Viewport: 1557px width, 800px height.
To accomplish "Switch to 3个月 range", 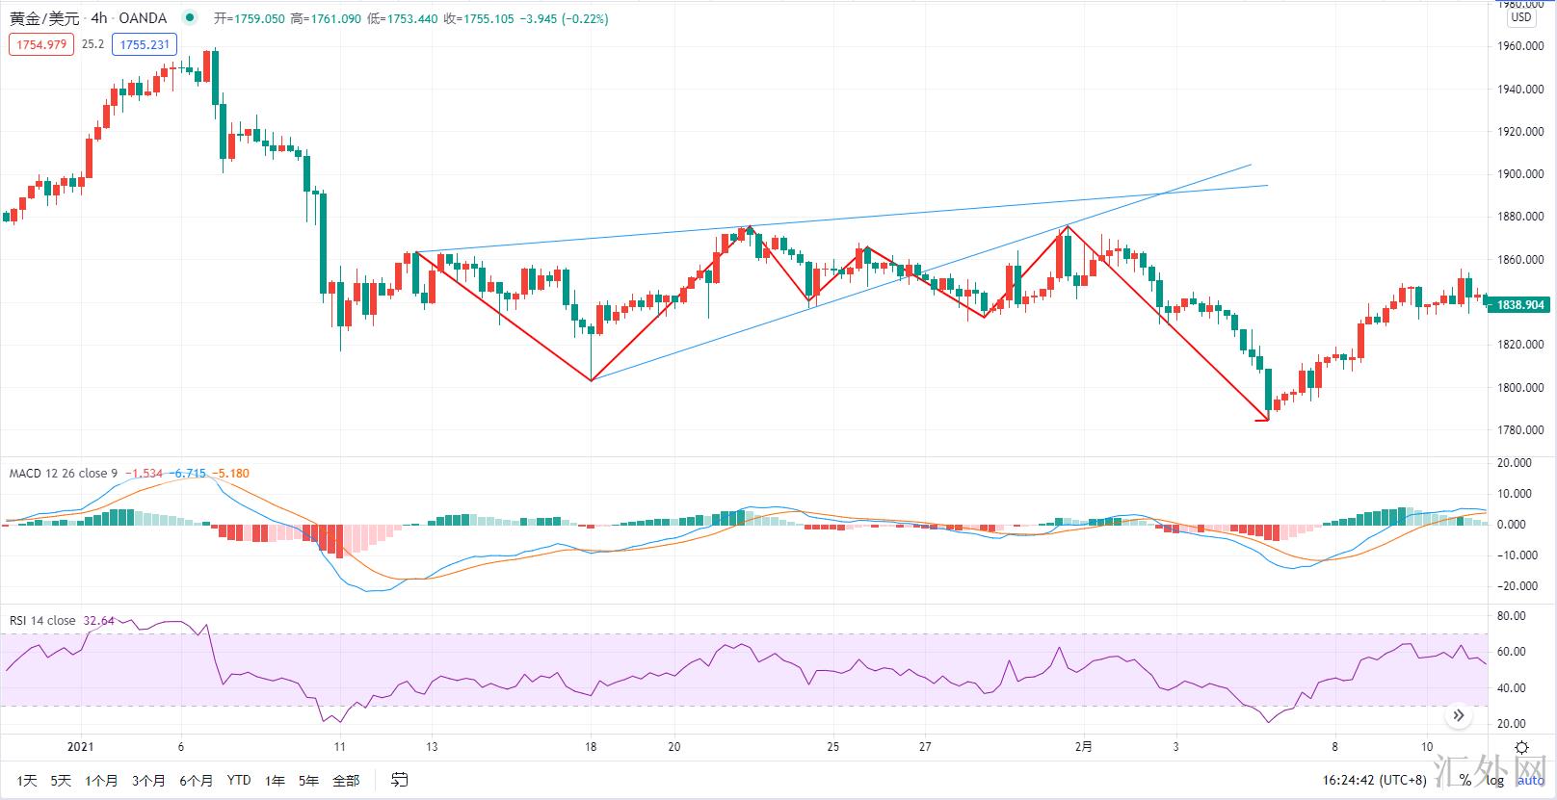I will 148,781.
